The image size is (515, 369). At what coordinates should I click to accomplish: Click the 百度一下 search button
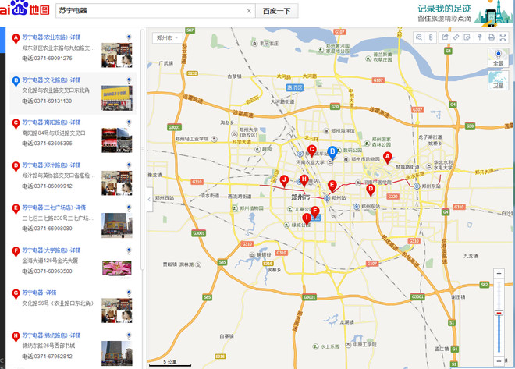(x=276, y=11)
